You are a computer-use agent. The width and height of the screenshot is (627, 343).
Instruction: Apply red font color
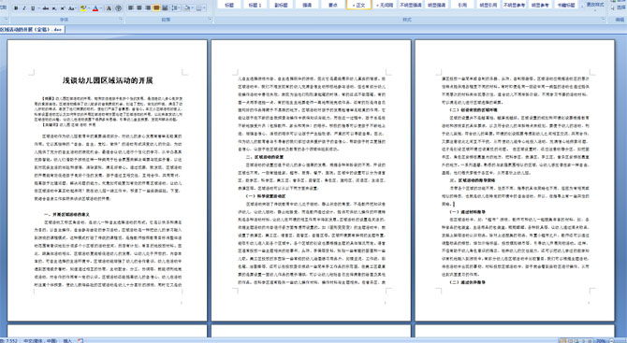pyautogui.click(x=95, y=8)
